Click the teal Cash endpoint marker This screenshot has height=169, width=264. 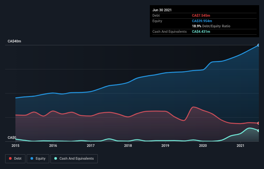259,131
